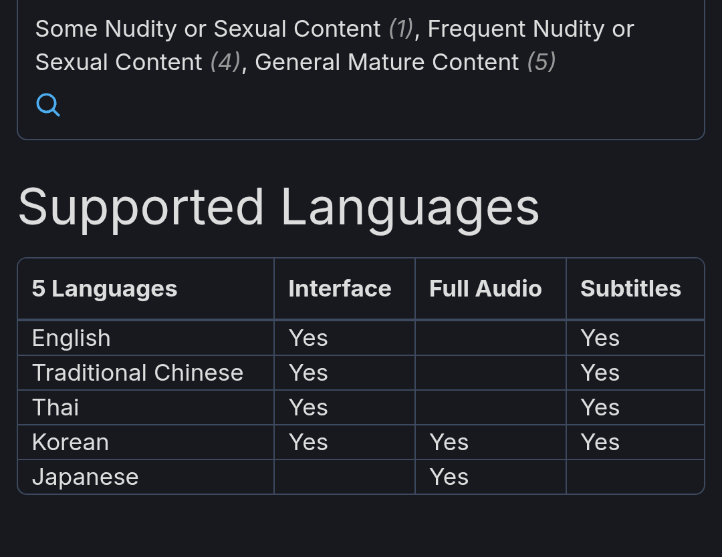Click the Korean Interface "Yes" cell
The image size is (722, 557).
(x=308, y=442)
